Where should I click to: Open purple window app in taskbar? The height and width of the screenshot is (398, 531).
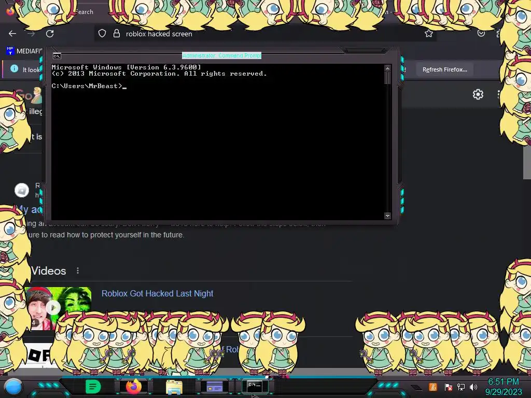click(214, 387)
